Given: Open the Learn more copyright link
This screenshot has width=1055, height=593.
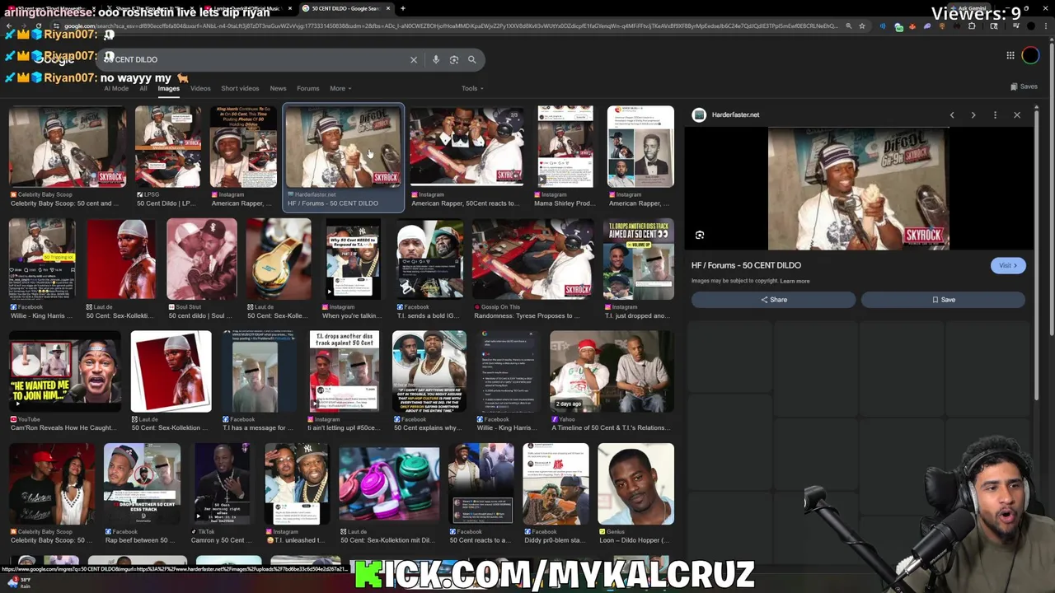Looking at the screenshot, I should (795, 281).
